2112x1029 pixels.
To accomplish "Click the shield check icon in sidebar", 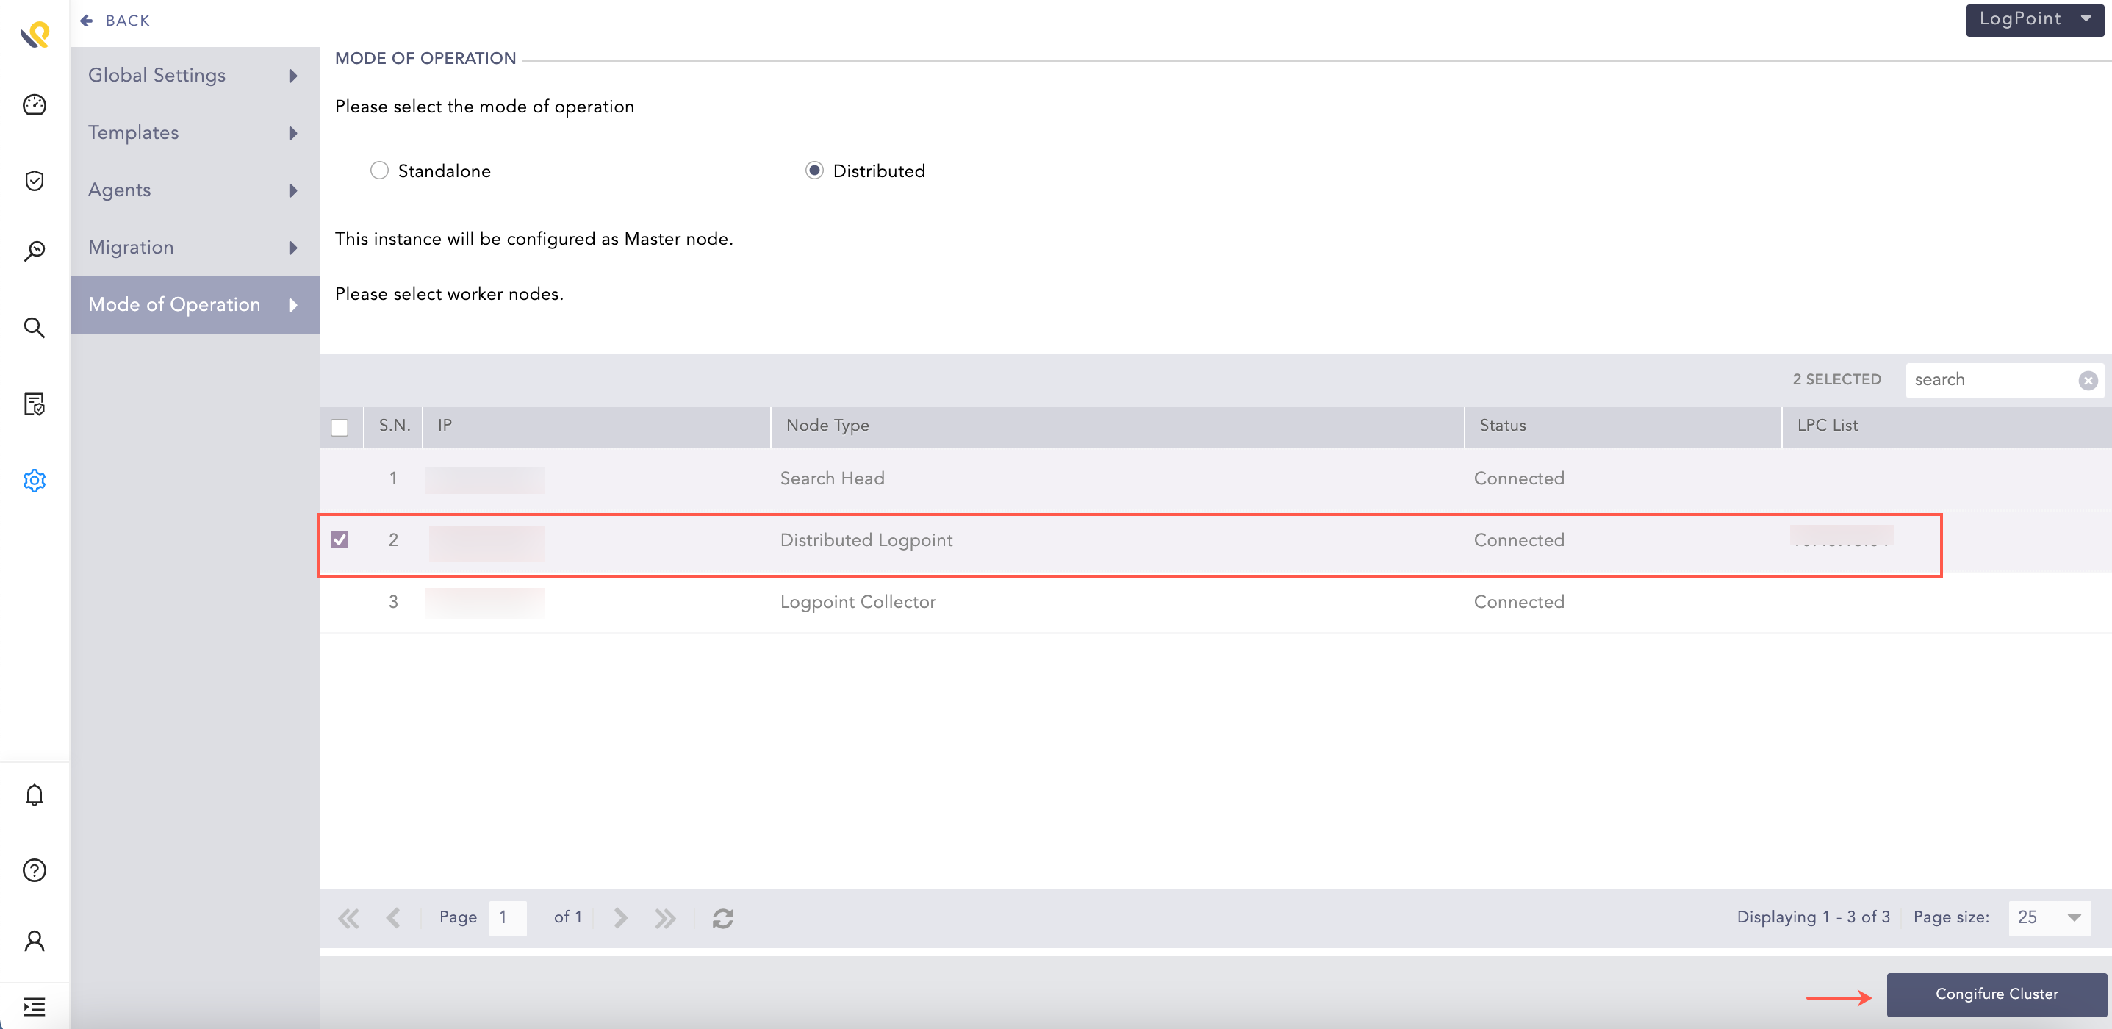I will pos(35,180).
